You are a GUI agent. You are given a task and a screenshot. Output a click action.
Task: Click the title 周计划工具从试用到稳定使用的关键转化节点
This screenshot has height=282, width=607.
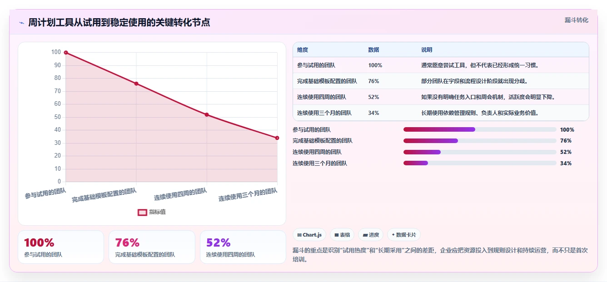tap(119, 23)
